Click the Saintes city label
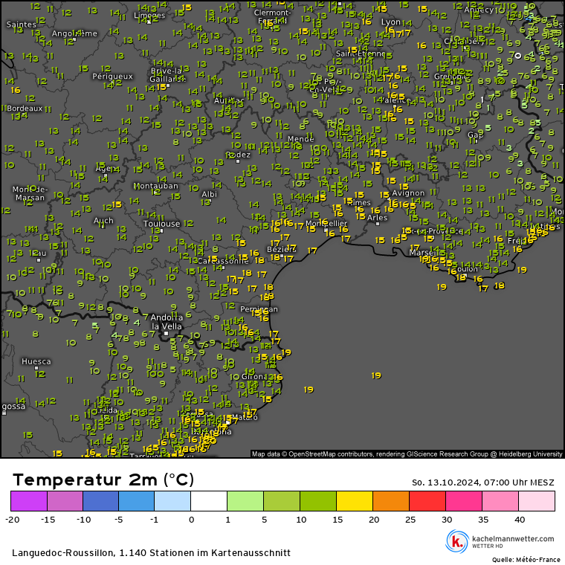 point(22,25)
